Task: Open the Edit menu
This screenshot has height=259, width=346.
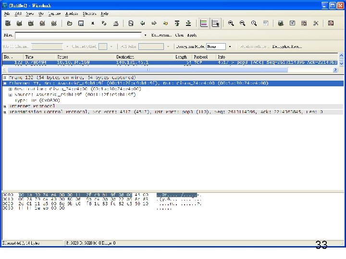Action: pyautogui.click(x=18, y=13)
